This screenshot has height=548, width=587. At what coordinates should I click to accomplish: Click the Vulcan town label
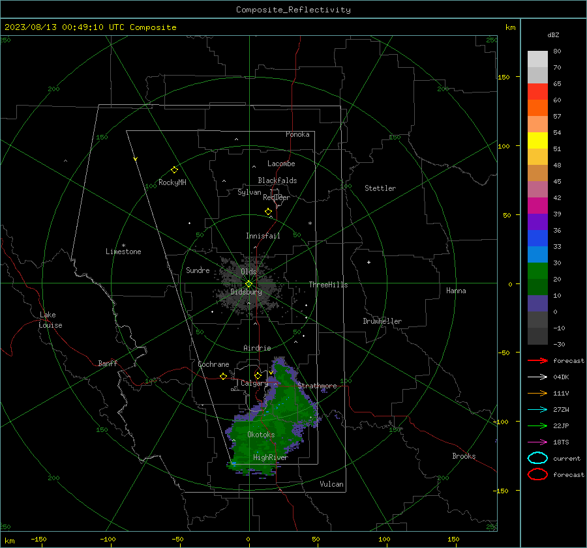click(x=331, y=484)
